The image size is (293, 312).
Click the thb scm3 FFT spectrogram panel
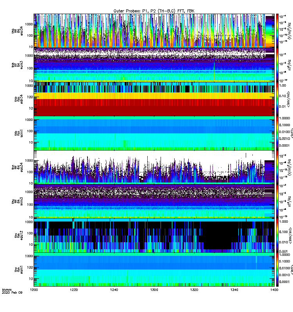[154, 65]
